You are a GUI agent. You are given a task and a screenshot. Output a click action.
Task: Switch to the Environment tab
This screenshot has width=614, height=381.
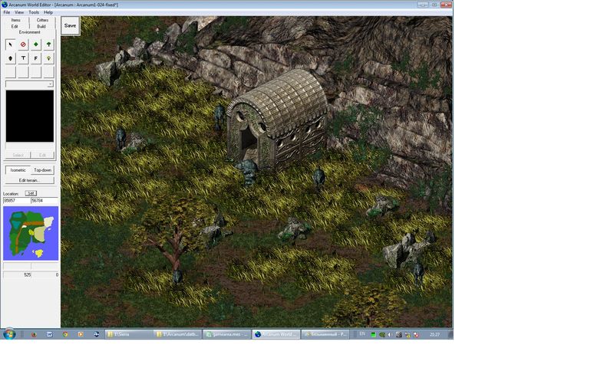point(30,32)
